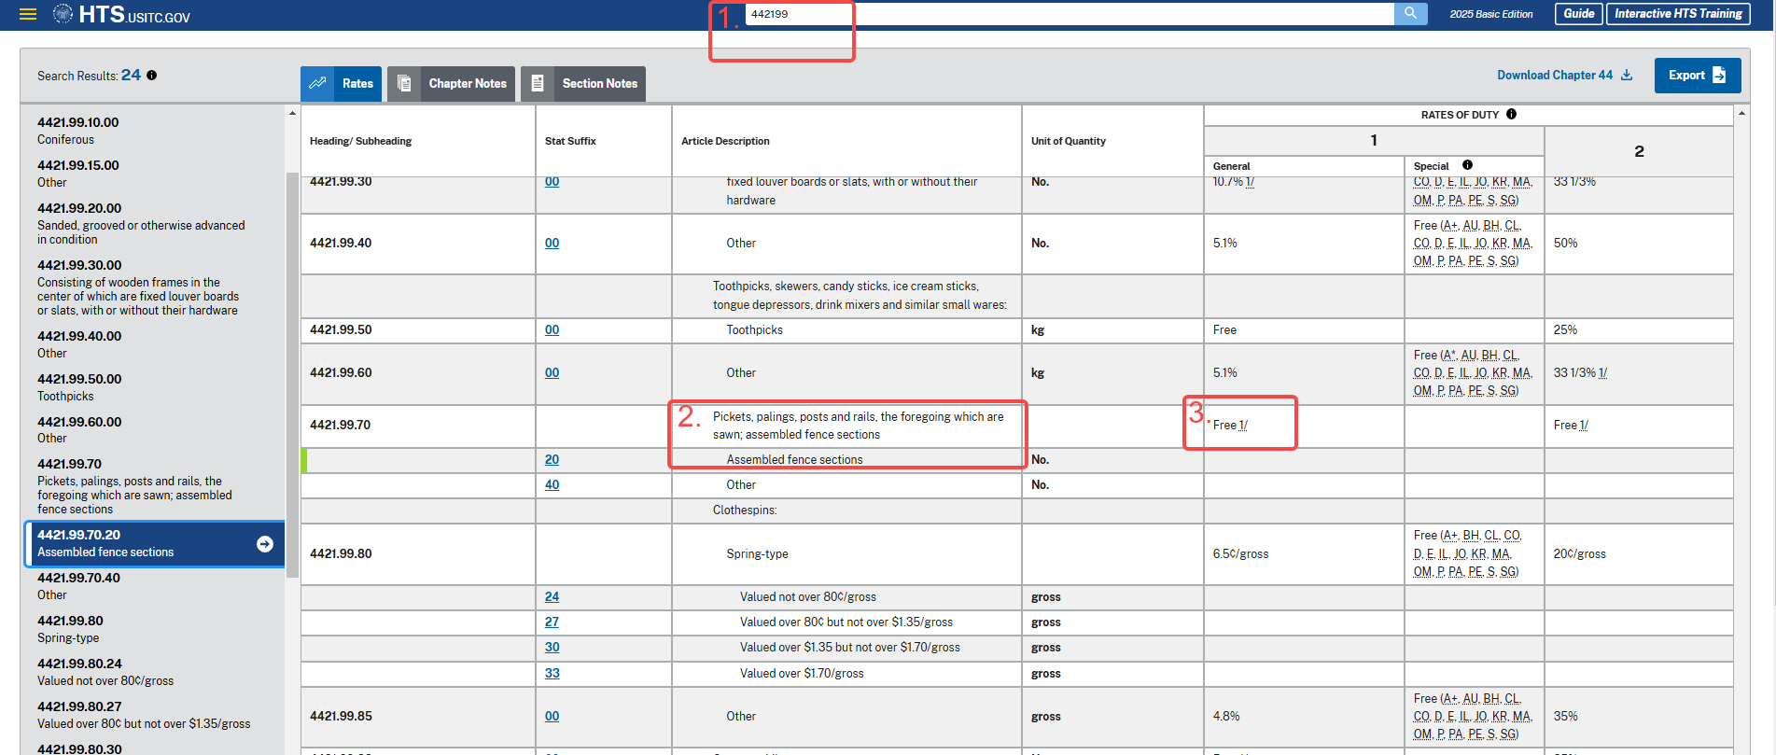Open the hamburger navigation menu
1776x755 pixels.
pos(28,14)
